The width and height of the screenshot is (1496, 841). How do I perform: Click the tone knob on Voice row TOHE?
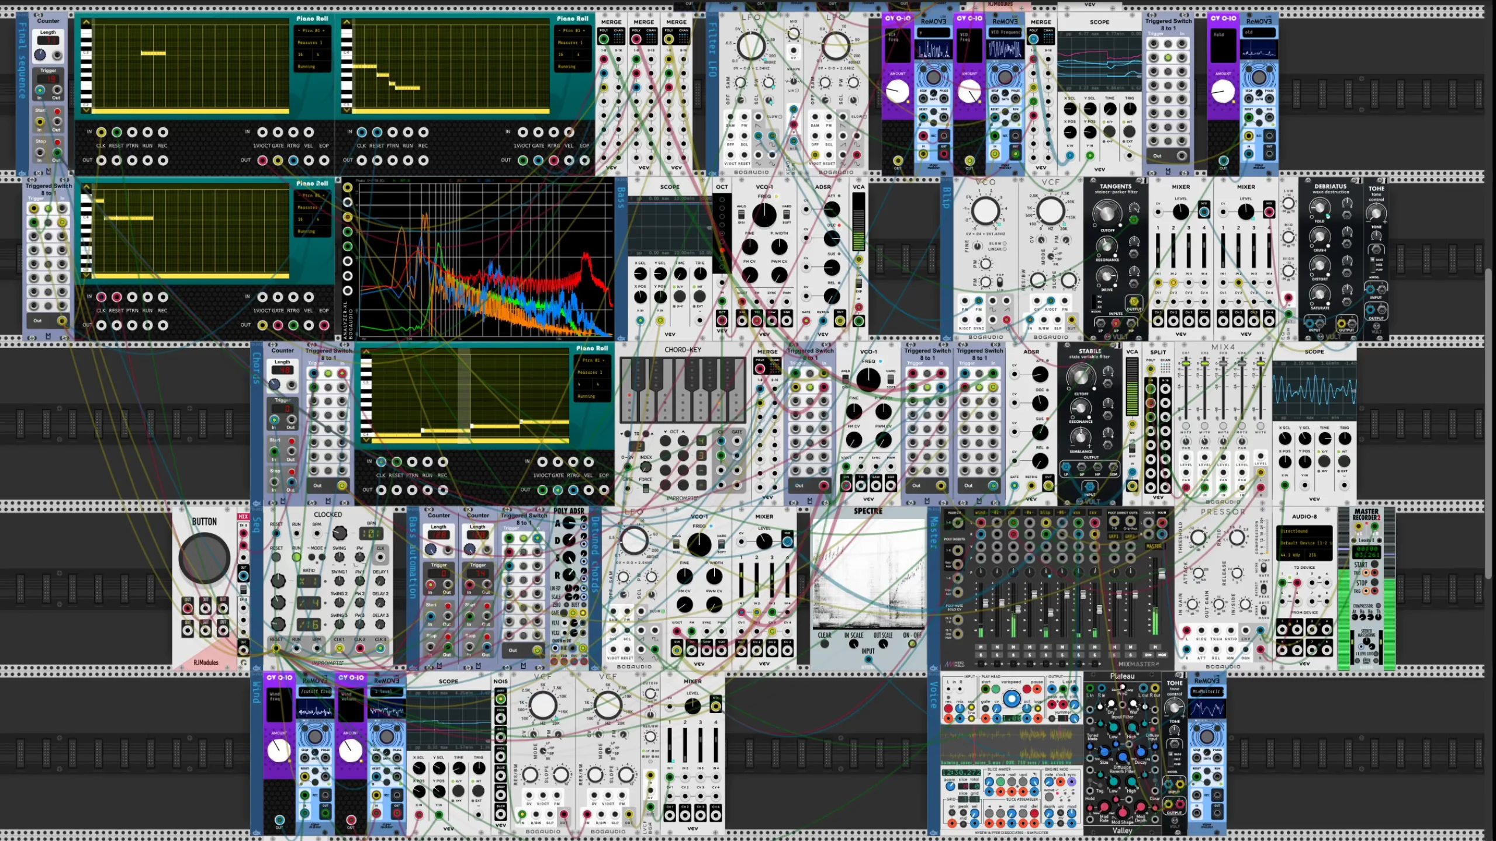[x=1174, y=707]
